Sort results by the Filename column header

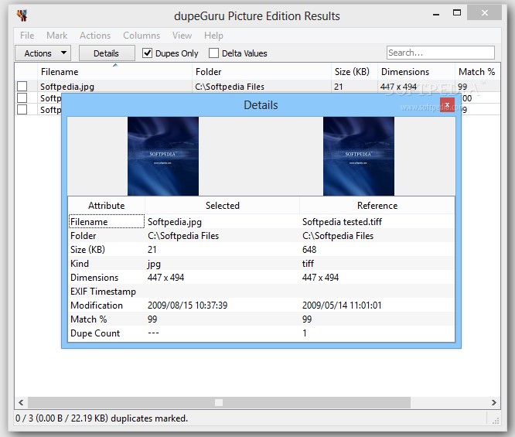tap(114, 72)
